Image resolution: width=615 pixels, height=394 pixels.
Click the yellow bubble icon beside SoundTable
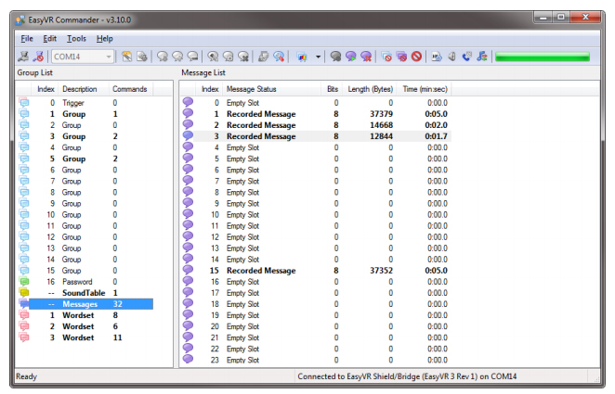coord(24,293)
